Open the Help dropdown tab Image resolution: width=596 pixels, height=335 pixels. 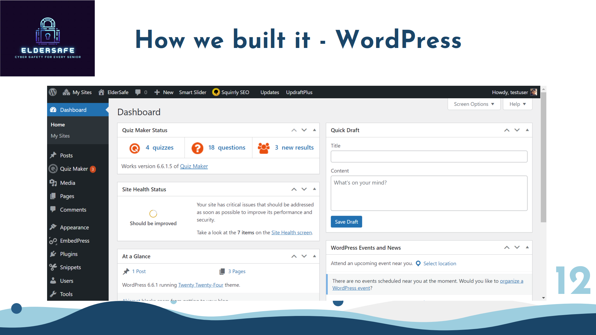(x=517, y=104)
